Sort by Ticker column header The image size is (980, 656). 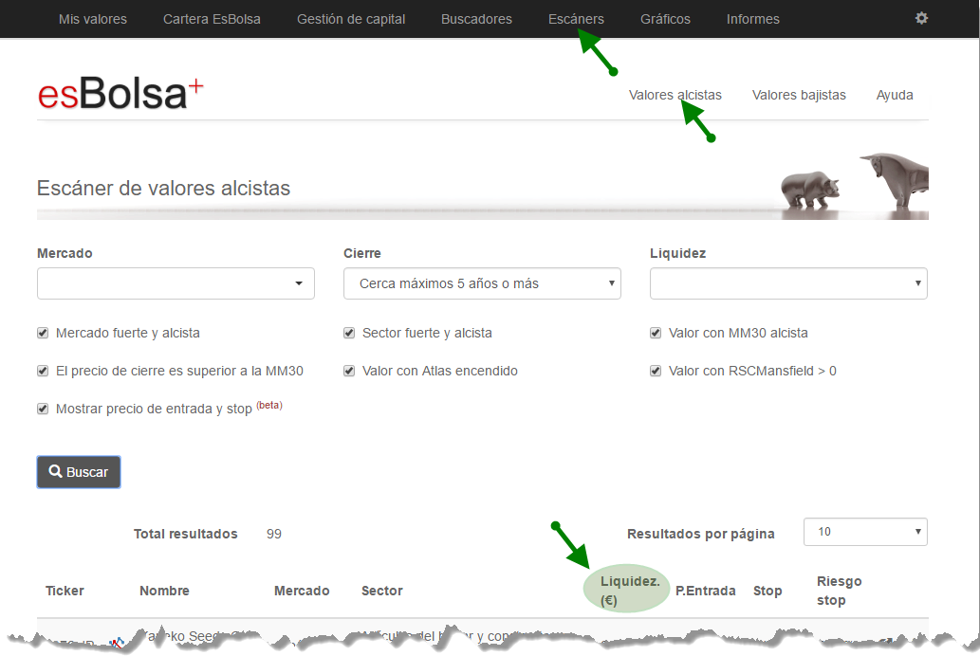[65, 591]
